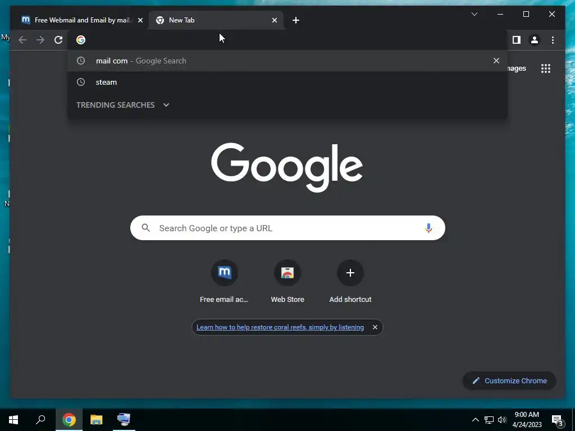Open the Chrome profile avatar icon
Image resolution: width=575 pixels, height=431 pixels.
pyautogui.click(x=535, y=40)
